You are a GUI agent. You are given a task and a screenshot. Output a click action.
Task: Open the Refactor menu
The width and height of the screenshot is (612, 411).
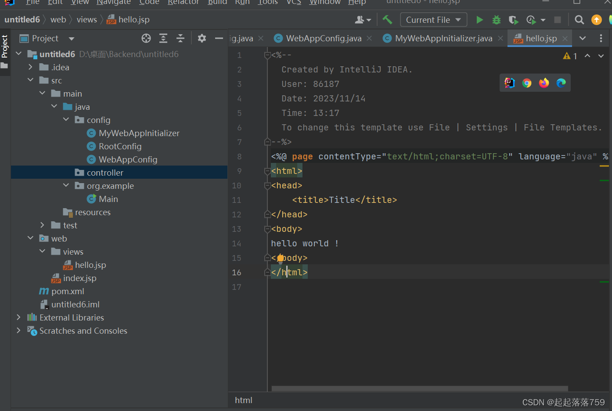[183, 2]
